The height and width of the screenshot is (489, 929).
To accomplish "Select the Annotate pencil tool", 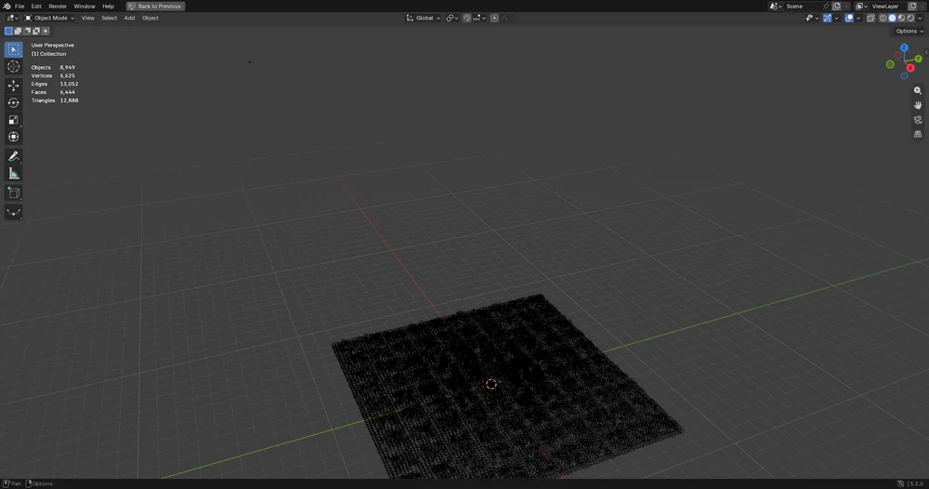I will tap(14, 156).
